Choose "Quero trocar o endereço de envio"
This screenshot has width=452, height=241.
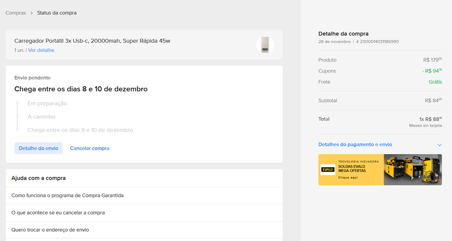point(50,230)
